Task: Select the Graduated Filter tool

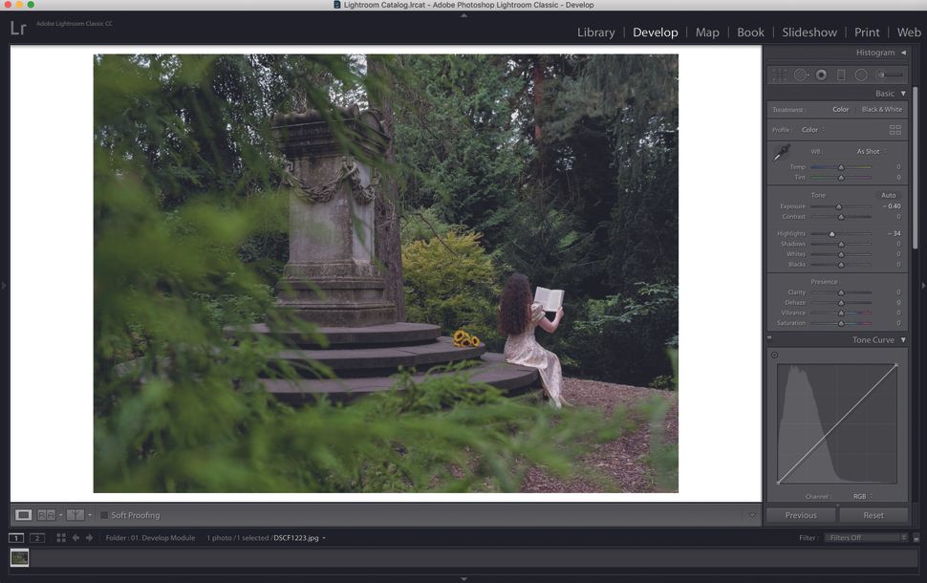Action: pos(840,75)
